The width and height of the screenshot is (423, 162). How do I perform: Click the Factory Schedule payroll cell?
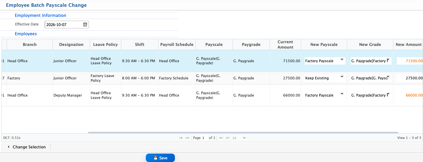click(177, 78)
